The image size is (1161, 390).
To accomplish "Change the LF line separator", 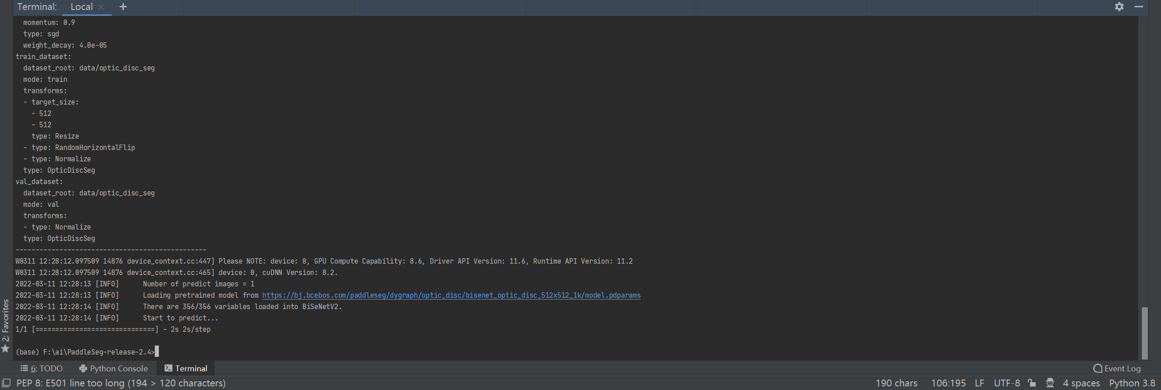I will tap(979, 383).
